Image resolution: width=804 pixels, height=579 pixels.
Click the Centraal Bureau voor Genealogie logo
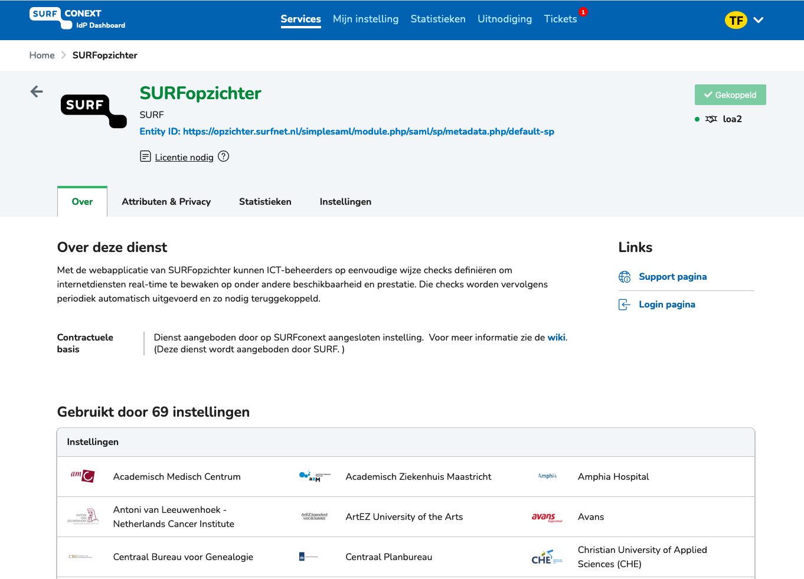click(x=80, y=557)
